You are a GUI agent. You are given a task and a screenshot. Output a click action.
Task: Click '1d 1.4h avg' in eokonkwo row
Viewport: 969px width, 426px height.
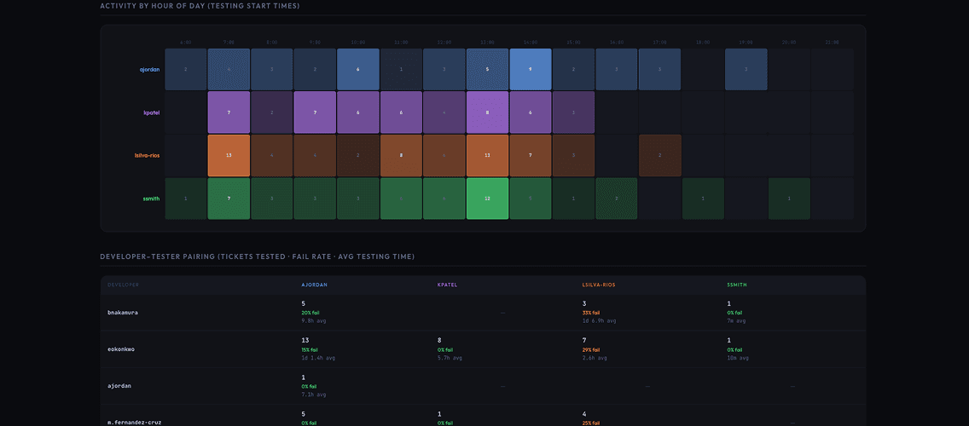pos(318,358)
